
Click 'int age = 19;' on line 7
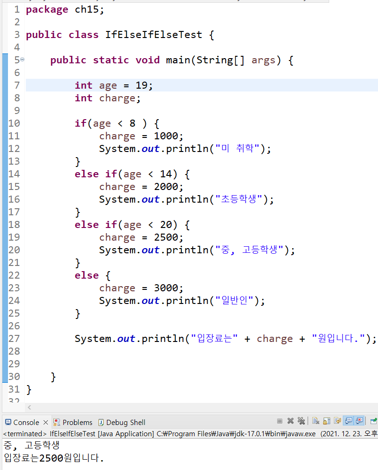point(113,85)
